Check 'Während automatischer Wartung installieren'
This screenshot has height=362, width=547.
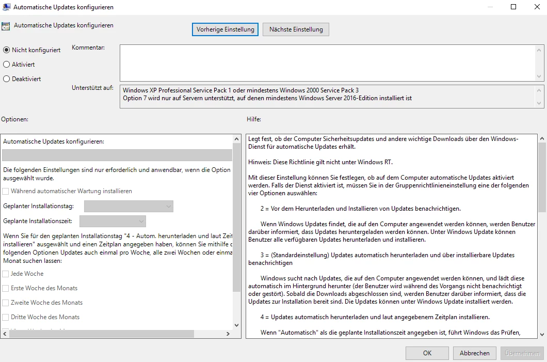6,191
